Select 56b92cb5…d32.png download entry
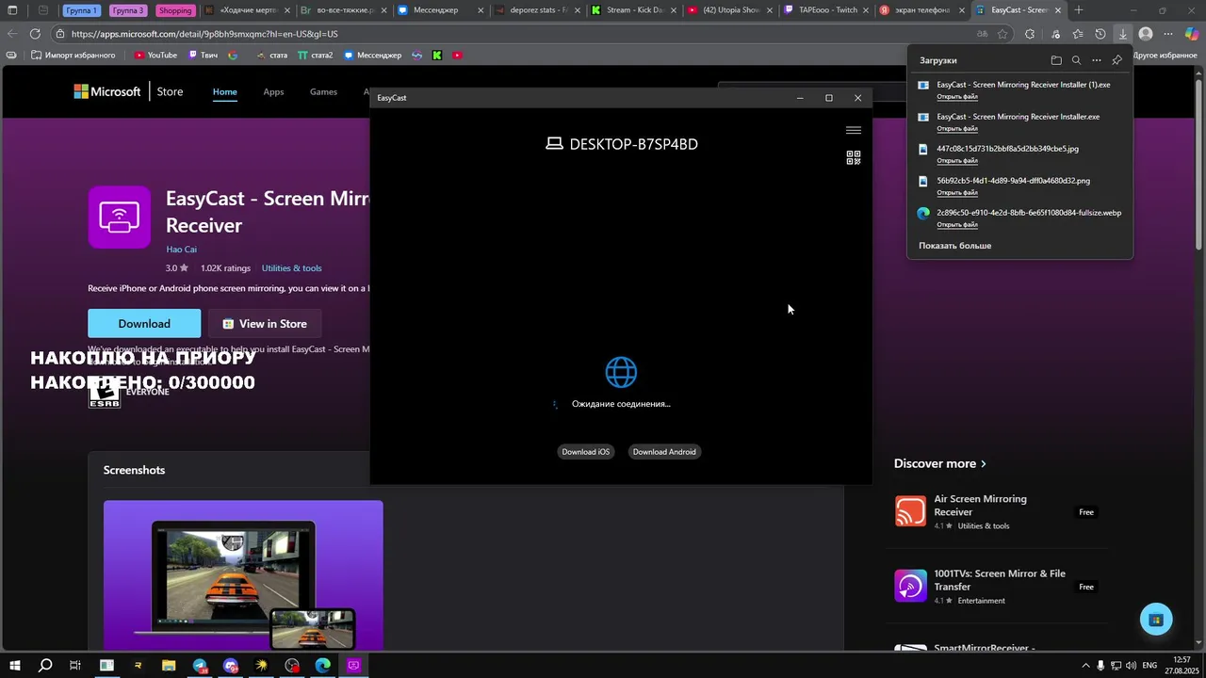 pos(1019,186)
